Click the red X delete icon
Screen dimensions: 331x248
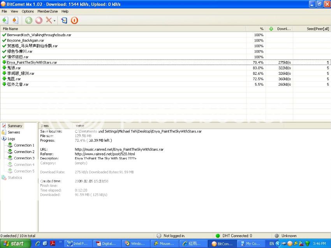(49, 20)
